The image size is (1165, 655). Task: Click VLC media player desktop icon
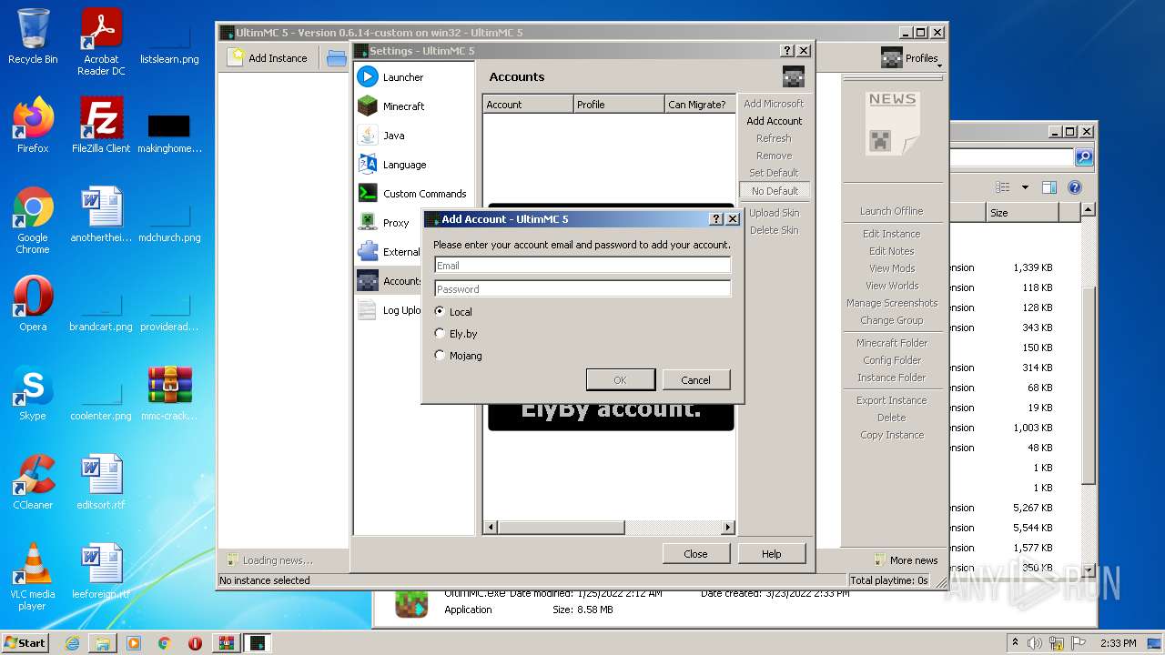(33, 577)
